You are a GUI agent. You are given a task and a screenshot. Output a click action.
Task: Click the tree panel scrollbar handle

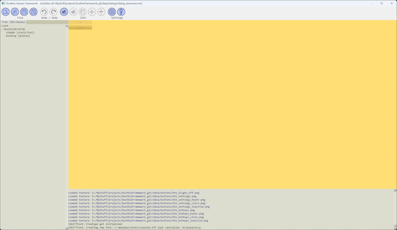click(x=67, y=26)
